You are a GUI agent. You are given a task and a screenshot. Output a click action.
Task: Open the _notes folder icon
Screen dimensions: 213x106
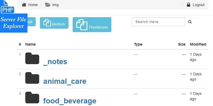[32, 59]
